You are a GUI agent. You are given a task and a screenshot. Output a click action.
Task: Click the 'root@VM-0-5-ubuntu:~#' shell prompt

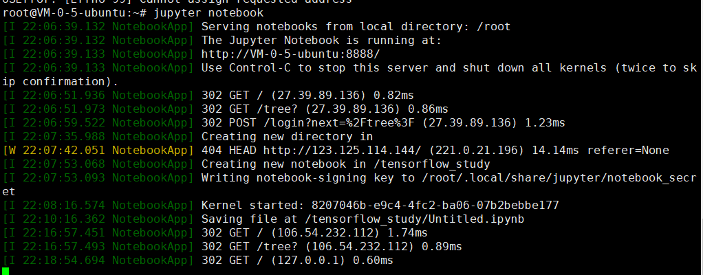[75, 13]
